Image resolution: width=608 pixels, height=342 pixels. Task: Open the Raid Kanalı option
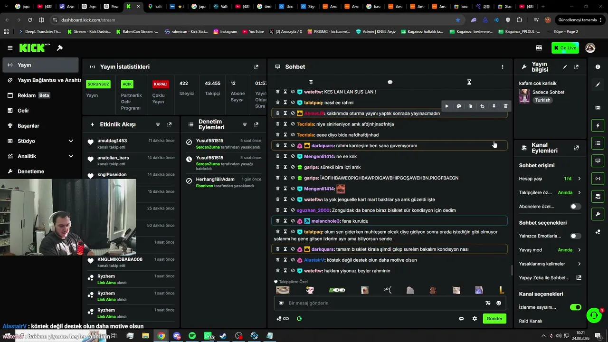(x=531, y=321)
